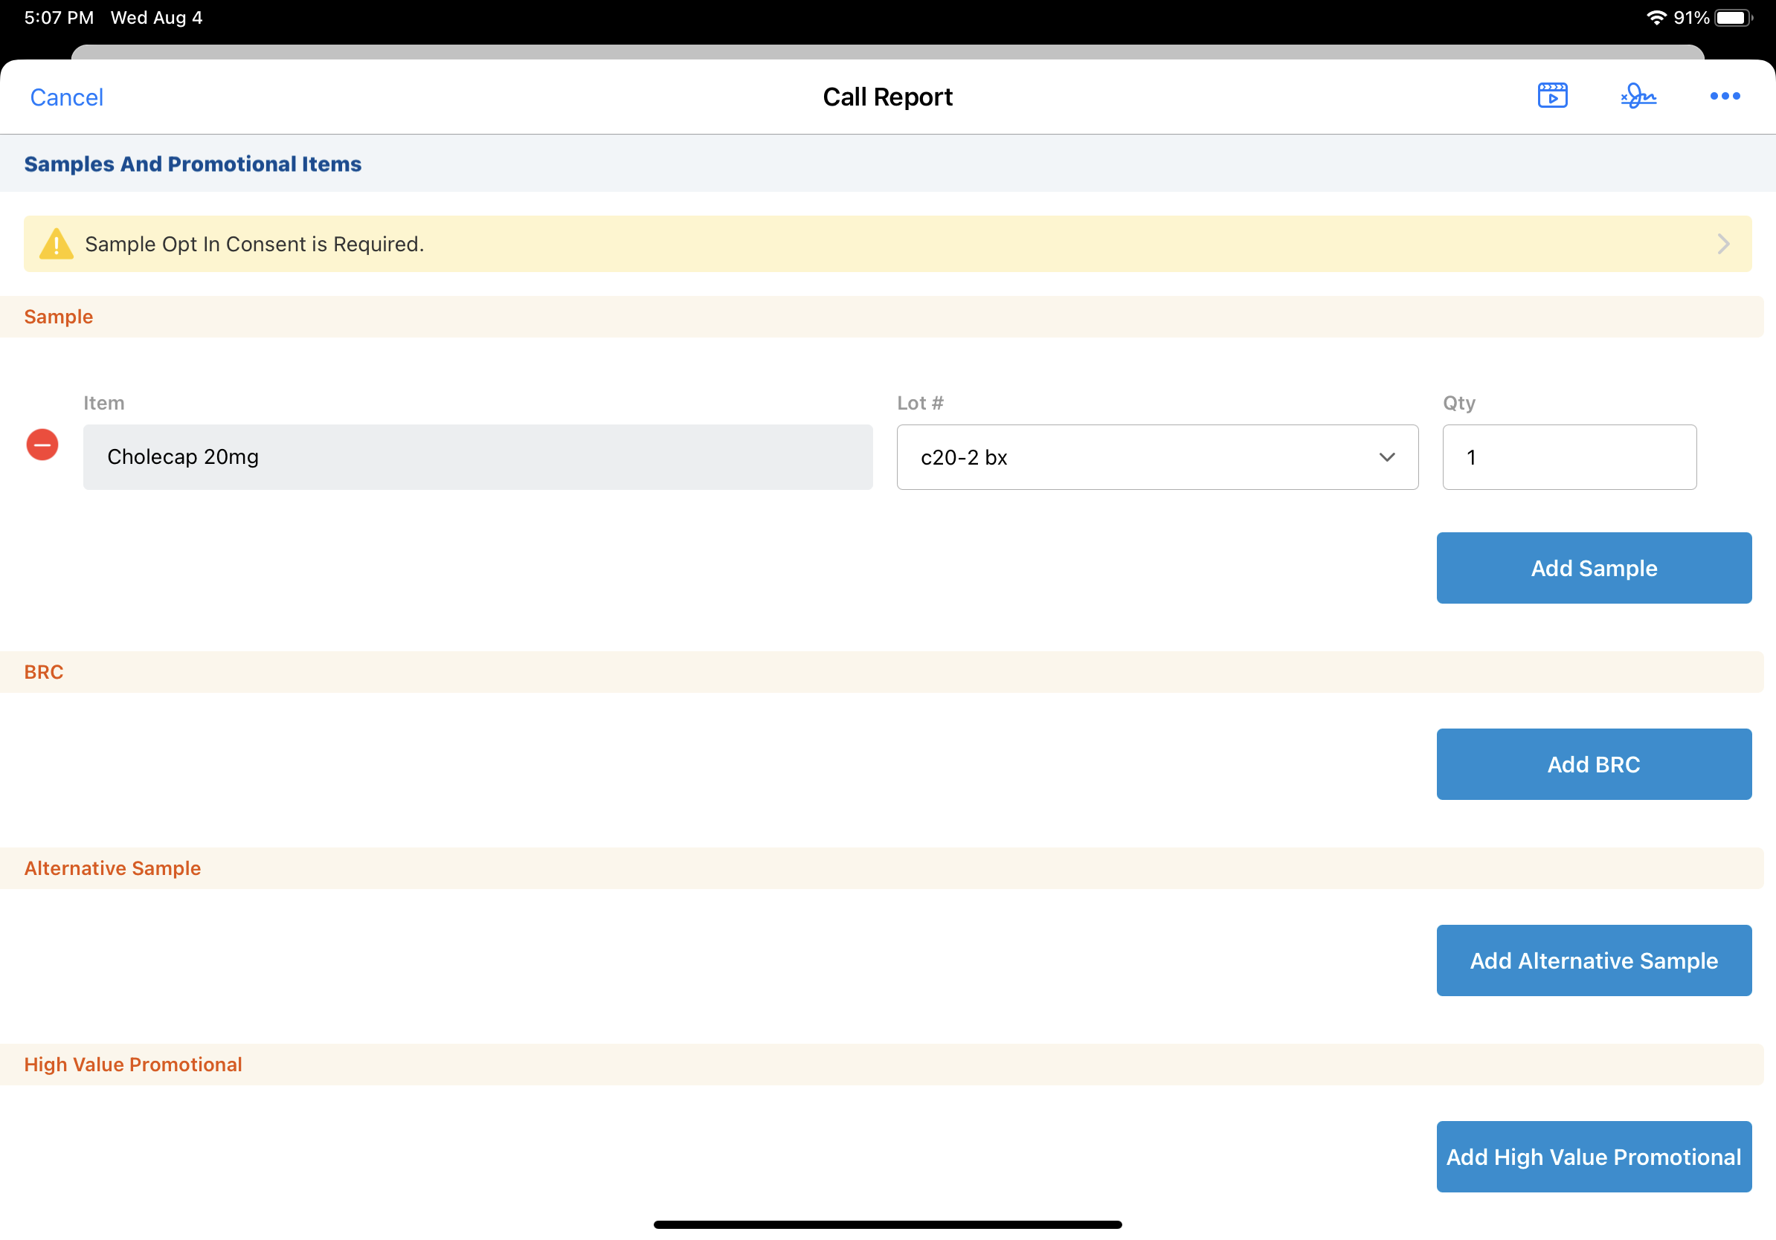Tap the battery indicator icon
The image size is (1776, 1240).
point(1733,17)
